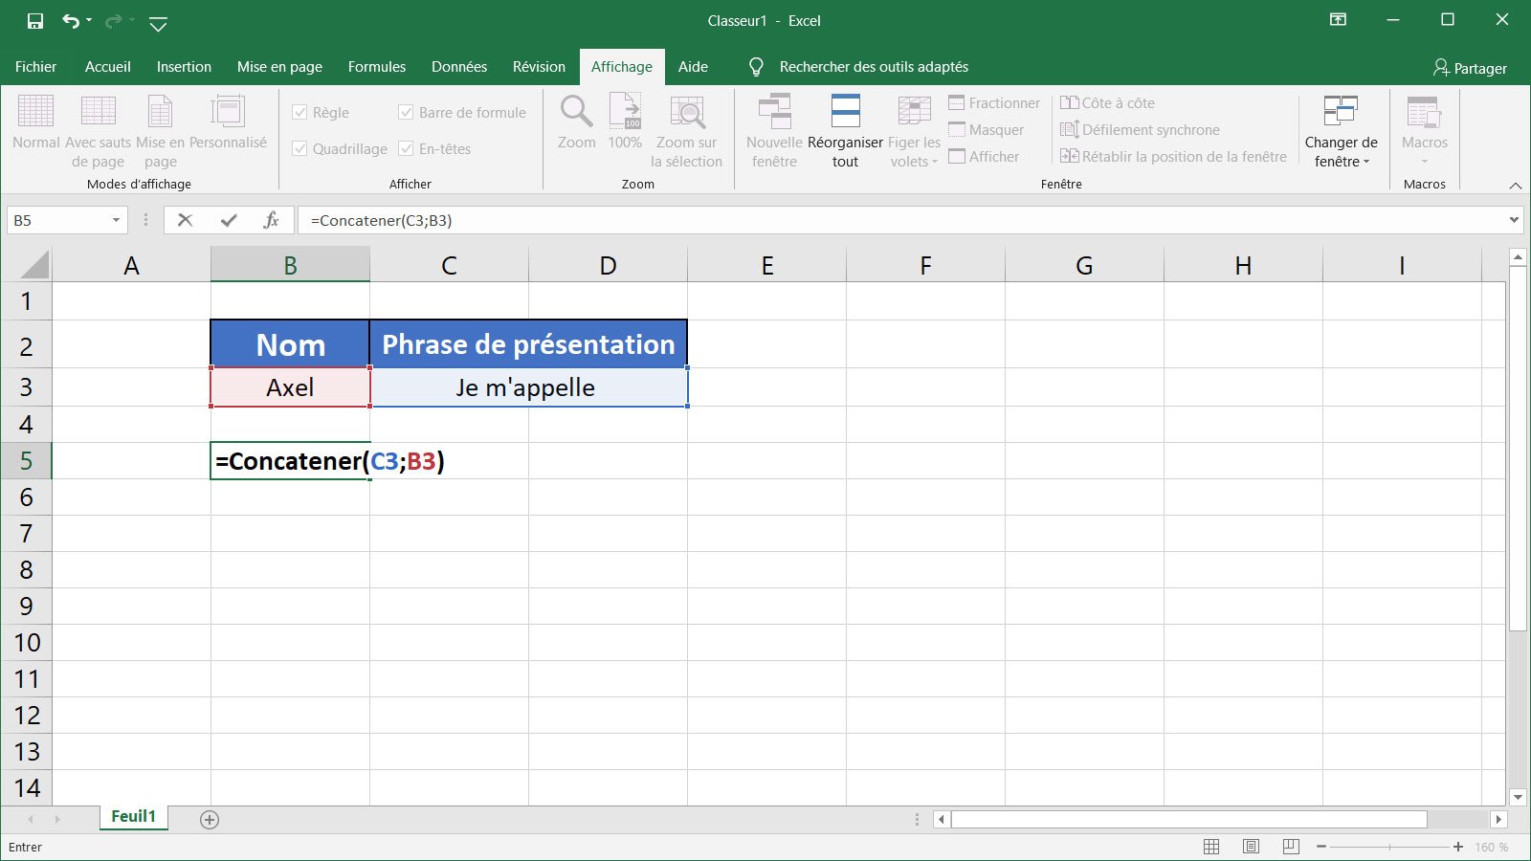Click Côte à côte button
This screenshot has height=861, width=1531.
tap(1107, 103)
